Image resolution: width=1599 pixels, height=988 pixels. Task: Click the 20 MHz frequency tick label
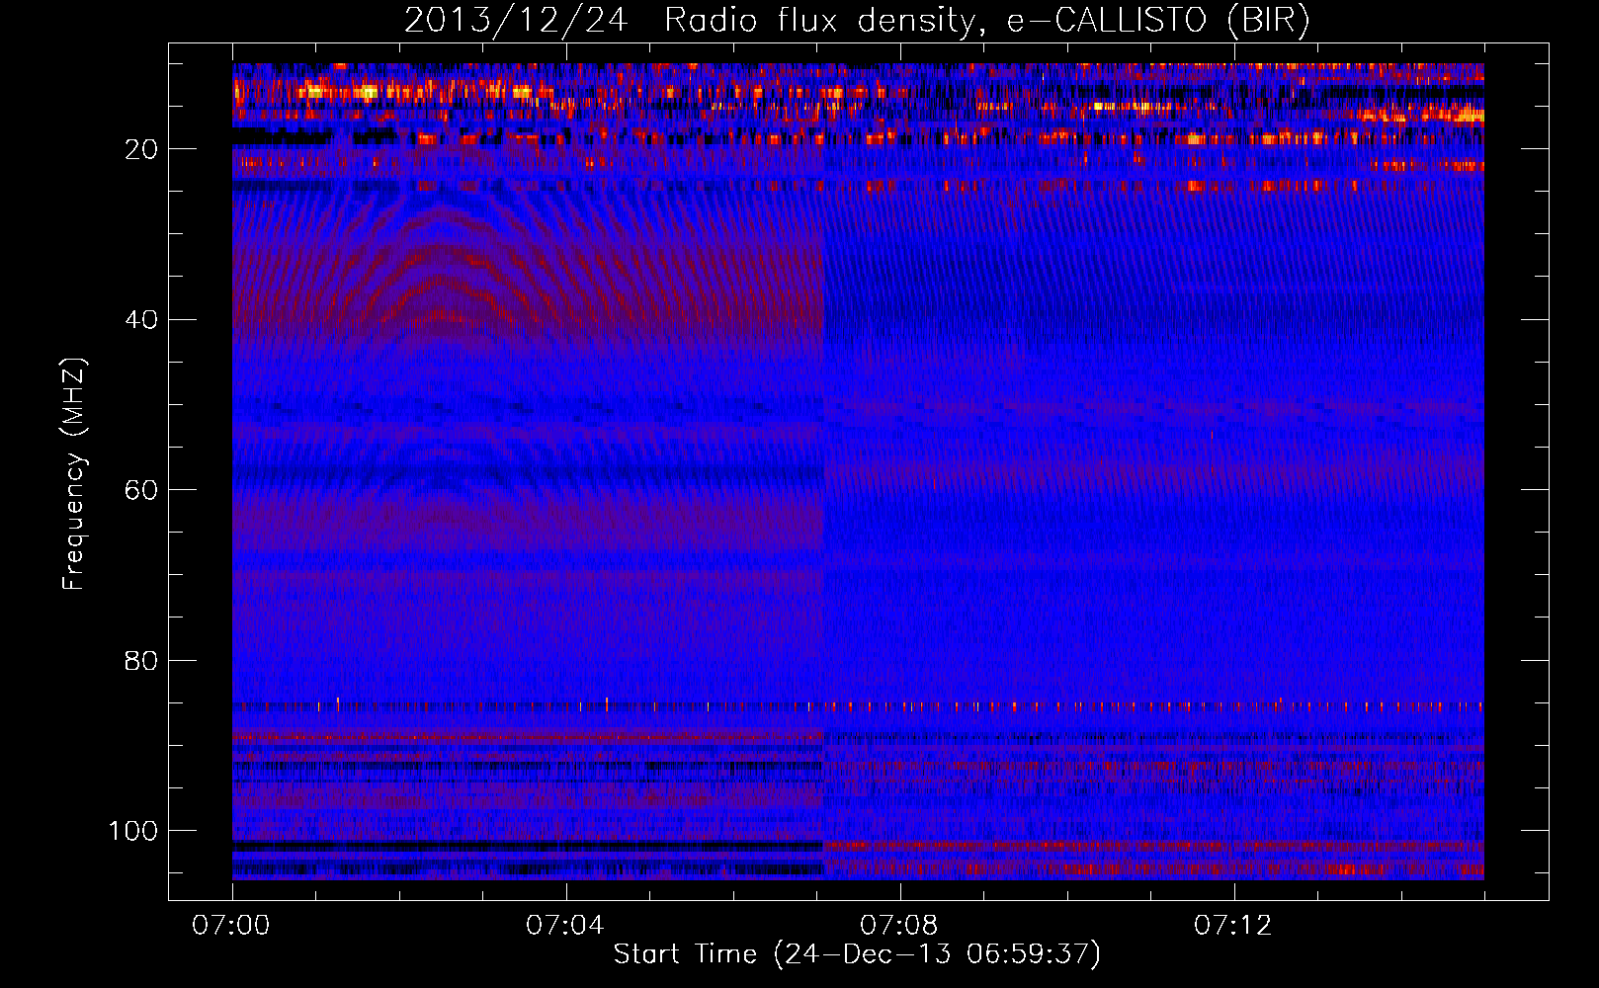tap(141, 149)
